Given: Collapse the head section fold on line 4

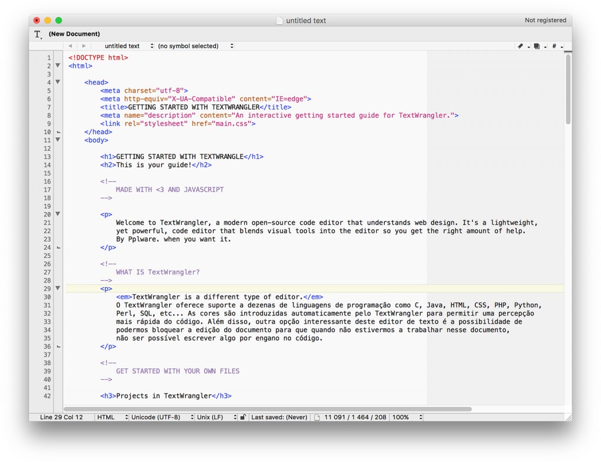Looking at the screenshot, I should [58, 82].
